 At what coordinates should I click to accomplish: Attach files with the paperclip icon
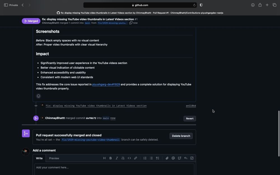(167, 158)
